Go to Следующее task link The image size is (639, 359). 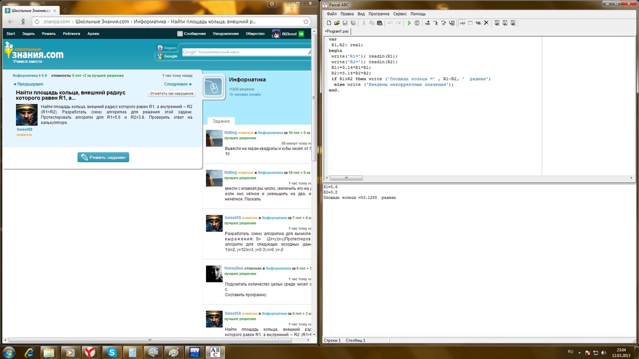click(x=178, y=84)
